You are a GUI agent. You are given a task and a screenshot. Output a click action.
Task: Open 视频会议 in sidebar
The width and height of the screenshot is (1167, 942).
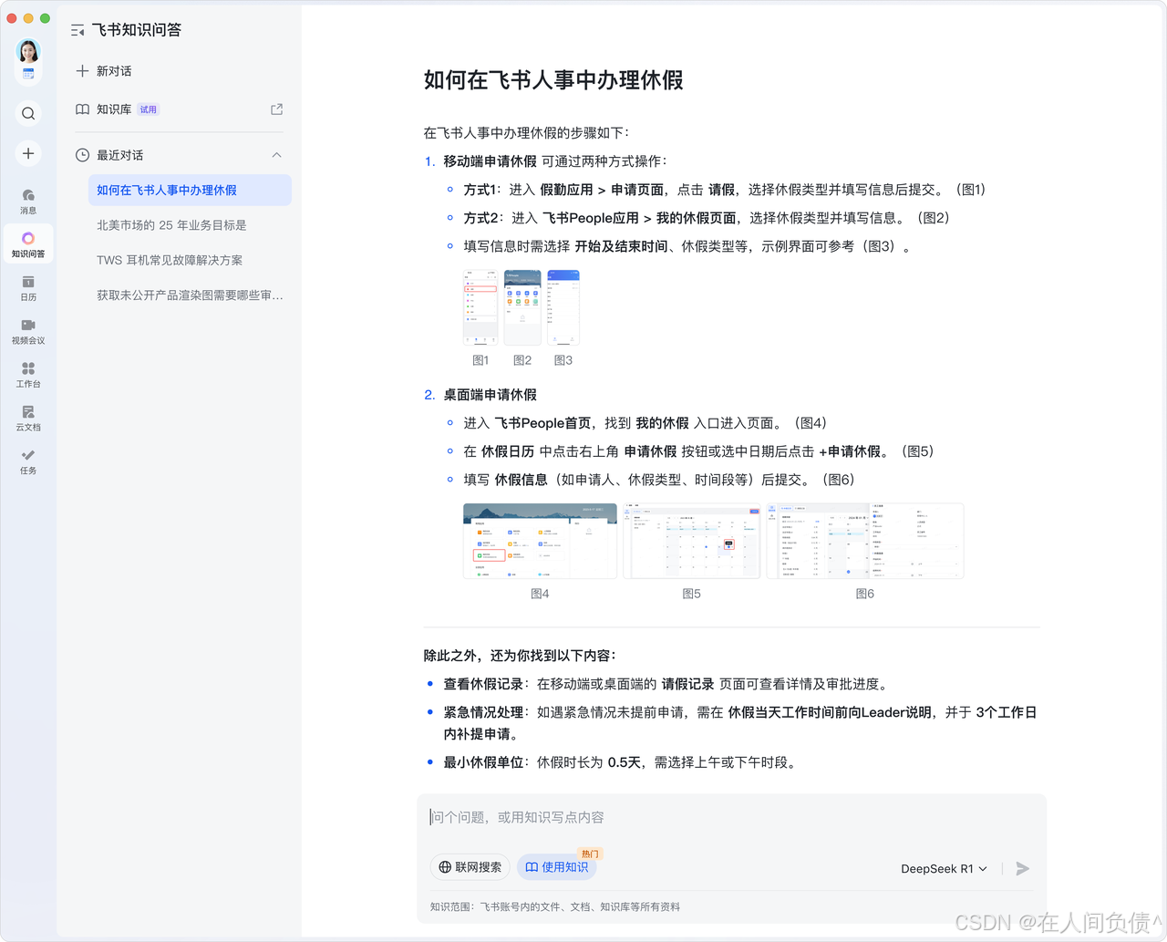click(28, 332)
